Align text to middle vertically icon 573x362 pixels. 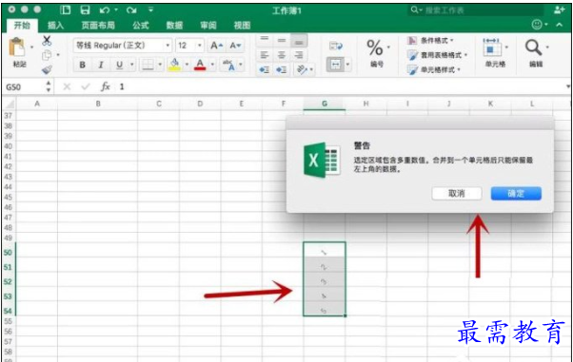[x=282, y=39]
